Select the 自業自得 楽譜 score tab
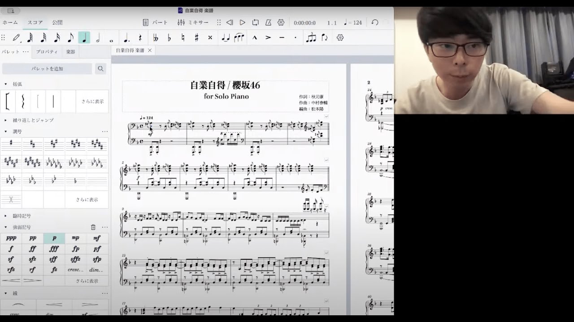This screenshot has width=574, height=322. click(x=130, y=51)
